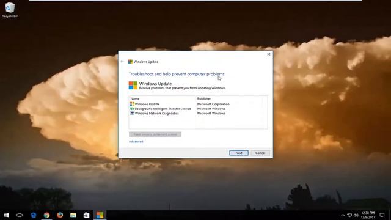Click the Name column header

tap(135, 99)
